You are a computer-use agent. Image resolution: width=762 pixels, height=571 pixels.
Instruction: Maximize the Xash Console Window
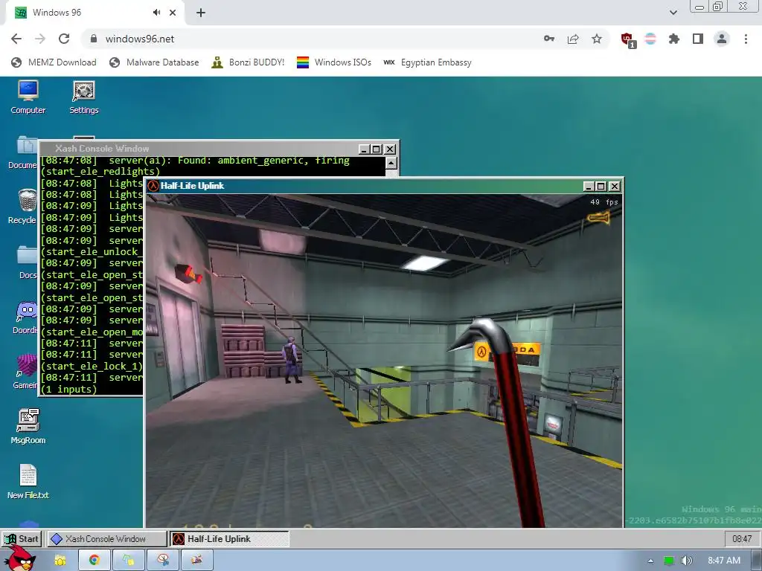pyautogui.click(x=377, y=149)
